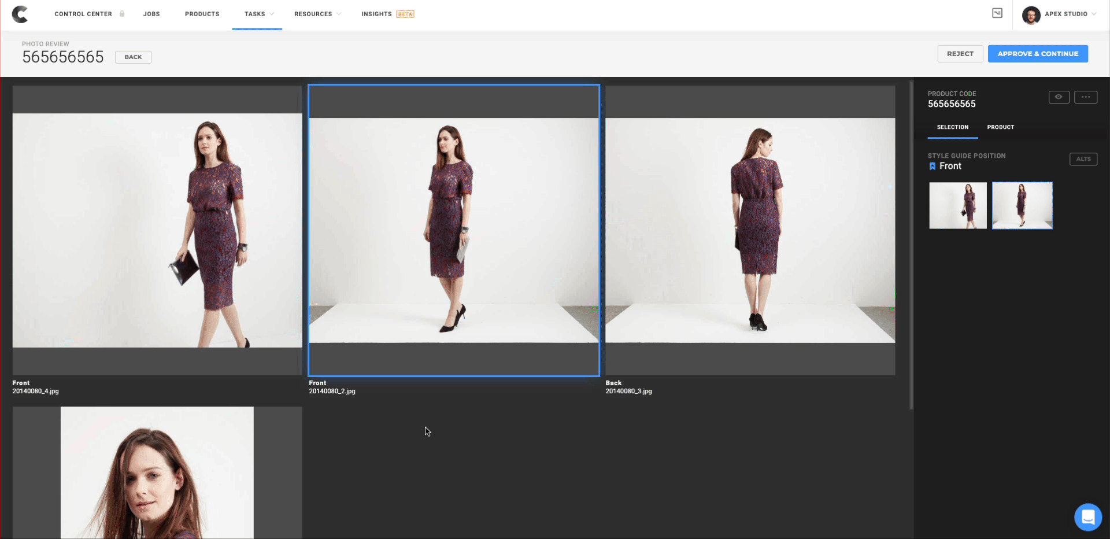Open the Apex Studio account dropdown

pyautogui.click(x=1069, y=14)
